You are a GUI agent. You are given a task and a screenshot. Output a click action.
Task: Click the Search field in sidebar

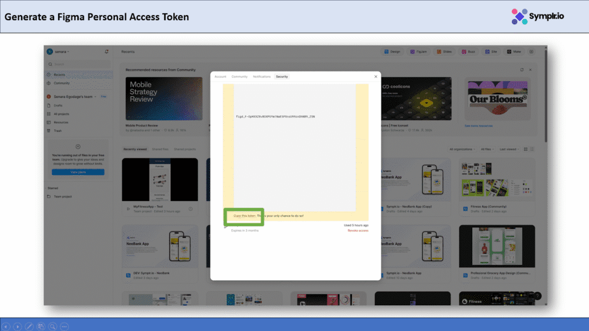pos(78,64)
